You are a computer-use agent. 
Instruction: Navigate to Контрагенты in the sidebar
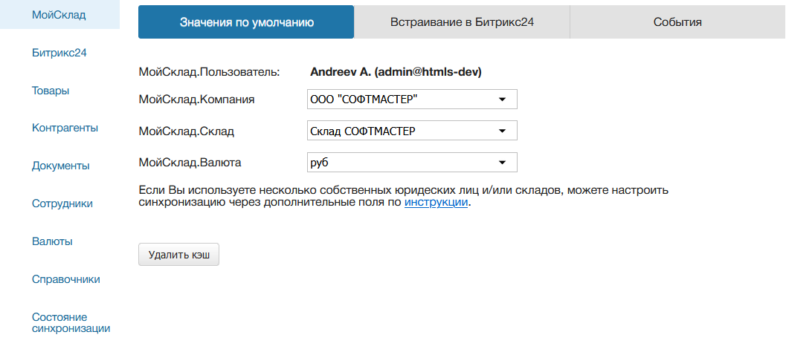[x=65, y=128]
